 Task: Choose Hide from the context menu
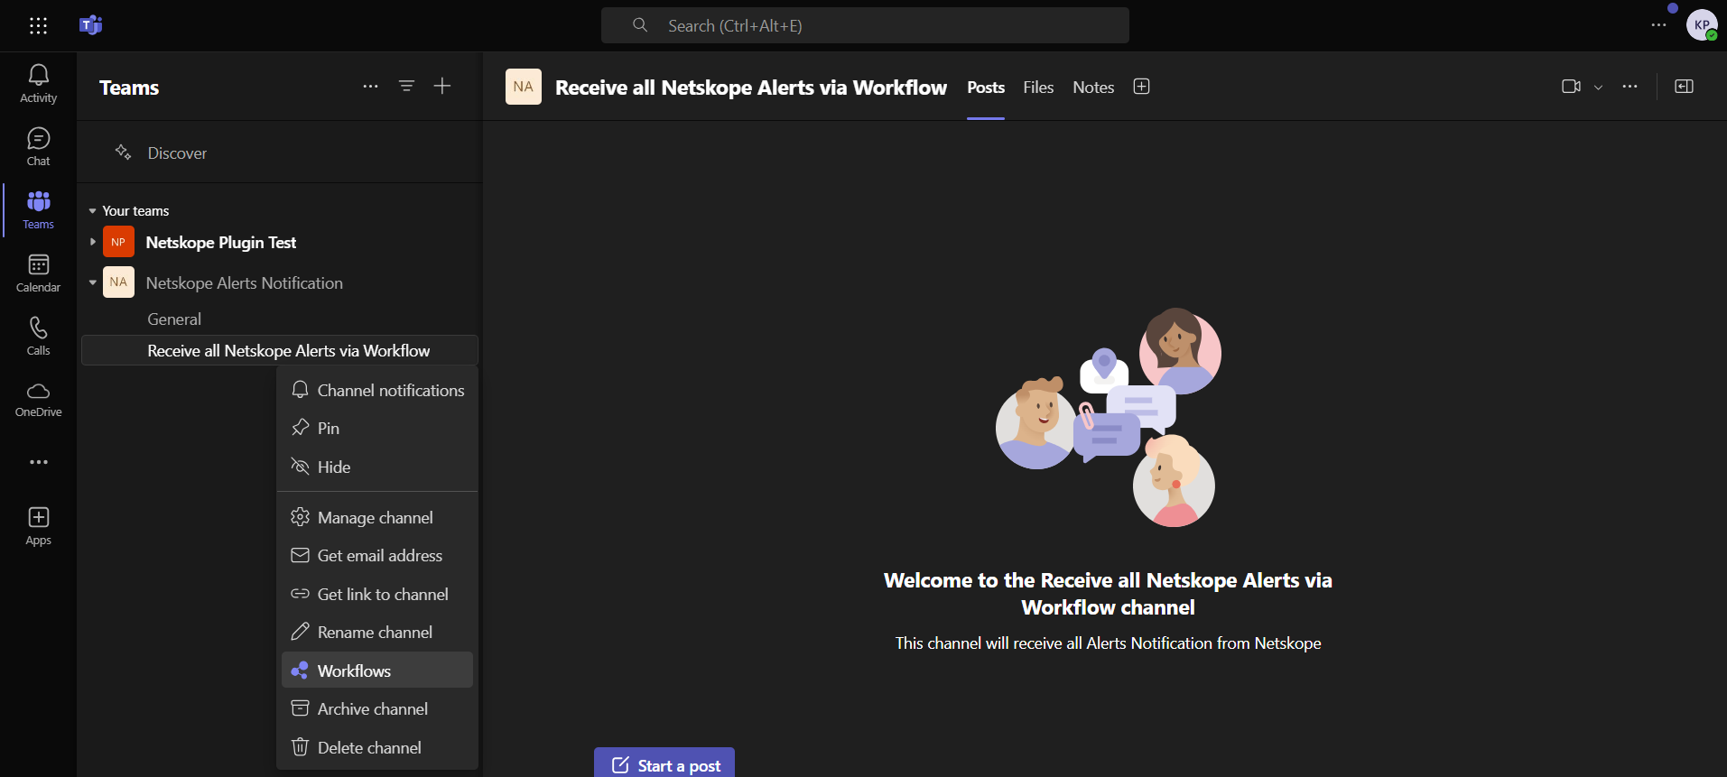[377, 467]
